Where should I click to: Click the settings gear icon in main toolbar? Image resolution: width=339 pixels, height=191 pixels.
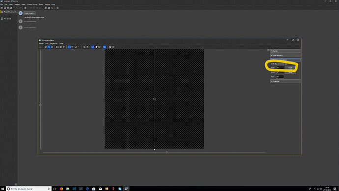click(x=25, y=8)
